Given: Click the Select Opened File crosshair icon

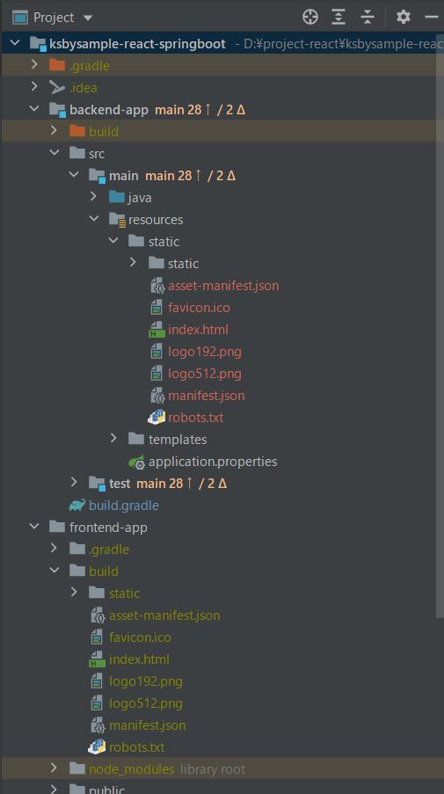Looking at the screenshot, I should point(309,18).
